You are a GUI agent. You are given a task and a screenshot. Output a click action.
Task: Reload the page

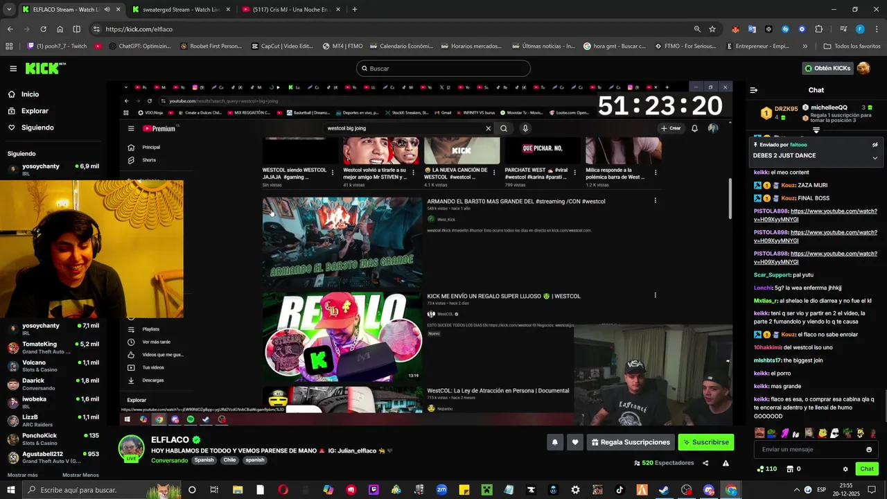pyautogui.click(x=43, y=29)
